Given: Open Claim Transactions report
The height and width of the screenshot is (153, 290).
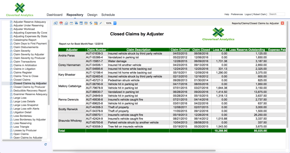Looking at the screenshot, I should pos(25,62).
